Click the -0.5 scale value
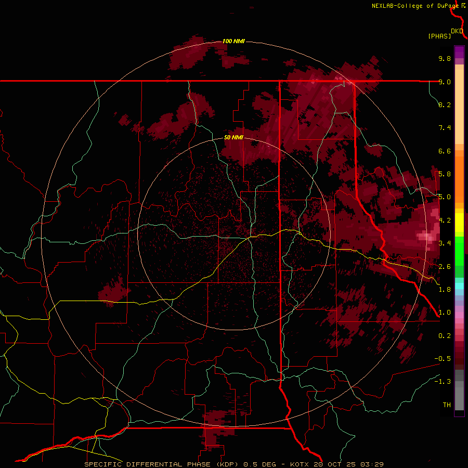 point(443,359)
